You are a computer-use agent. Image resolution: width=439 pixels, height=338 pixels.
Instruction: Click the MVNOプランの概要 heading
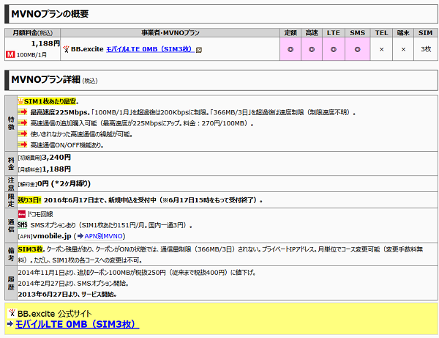pyautogui.click(x=50, y=14)
